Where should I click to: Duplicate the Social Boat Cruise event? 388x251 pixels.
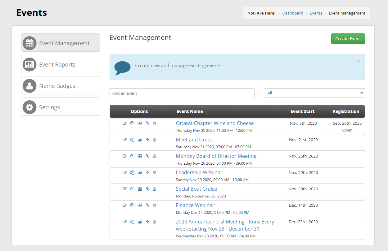(132, 189)
